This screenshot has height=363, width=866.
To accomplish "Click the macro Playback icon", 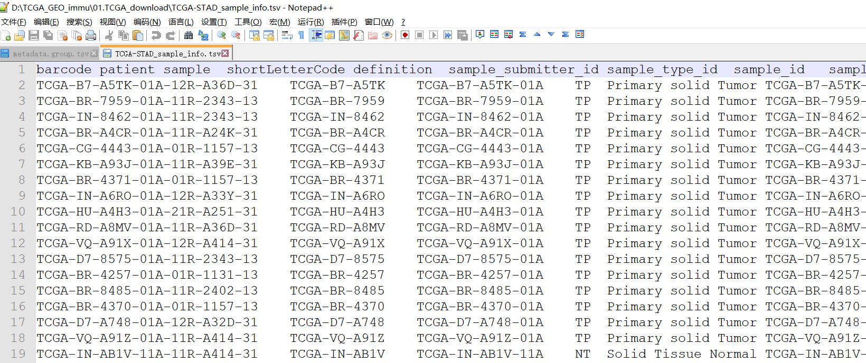I will [434, 35].
